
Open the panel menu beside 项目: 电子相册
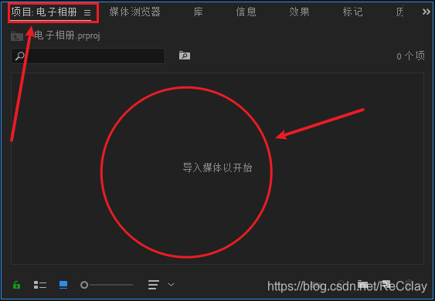coord(87,12)
